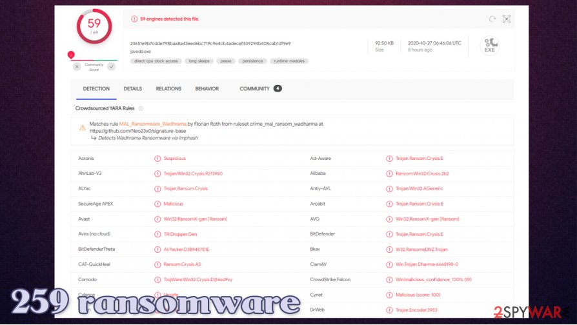The height and width of the screenshot is (325, 577).
Task: Click alert icon in 59 engines detected banner
Action: click(134, 19)
